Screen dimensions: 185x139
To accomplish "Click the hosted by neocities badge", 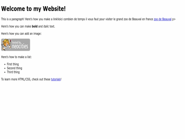I will pos(15,45).
